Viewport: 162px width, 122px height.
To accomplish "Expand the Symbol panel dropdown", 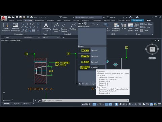I will coord(69,34).
